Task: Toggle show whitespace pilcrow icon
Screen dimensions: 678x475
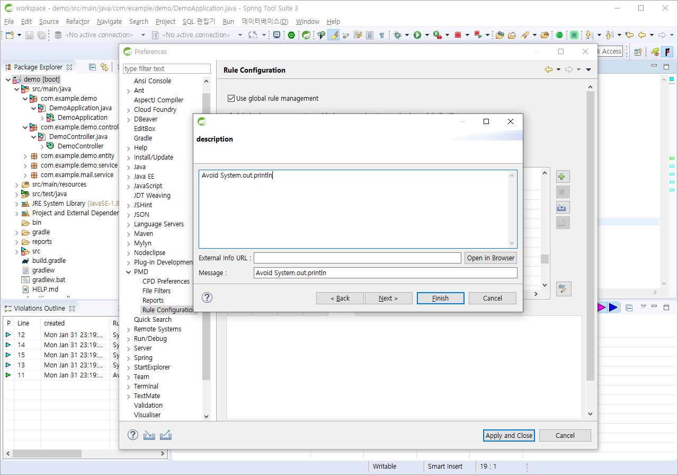Action: click(382, 35)
